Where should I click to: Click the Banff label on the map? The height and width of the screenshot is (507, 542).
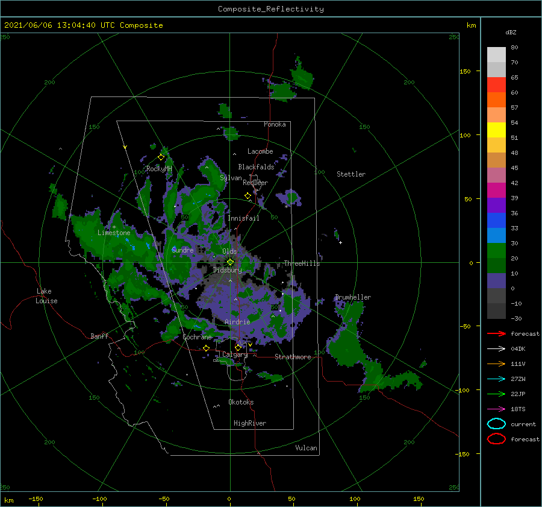click(x=99, y=336)
